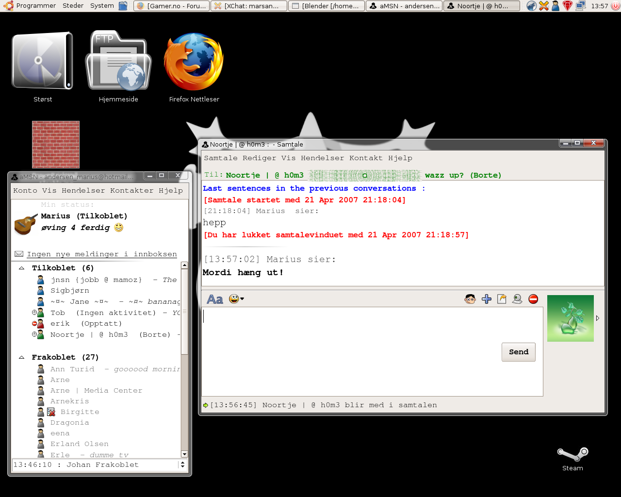Click the block contact red icon

(533, 299)
